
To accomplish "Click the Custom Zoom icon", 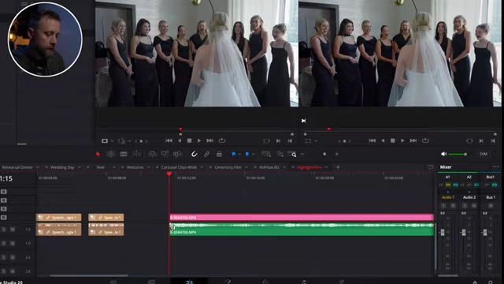I will pyautogui.click(x=292, y=154).
